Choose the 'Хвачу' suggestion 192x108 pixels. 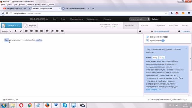point(162,57)
